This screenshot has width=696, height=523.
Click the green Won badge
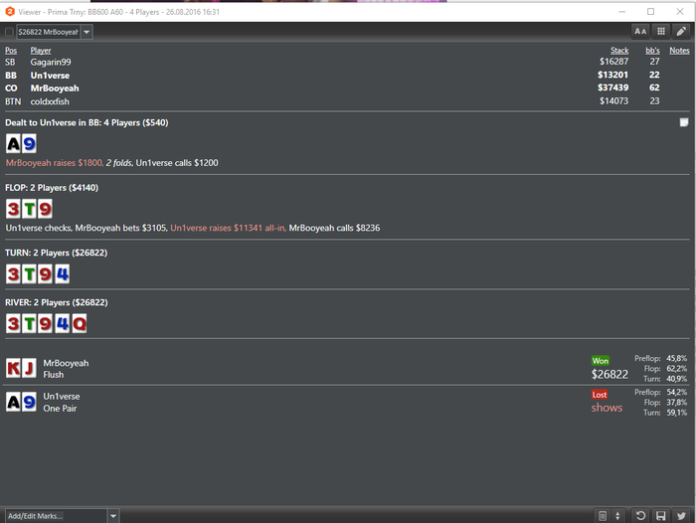point(601,361)
